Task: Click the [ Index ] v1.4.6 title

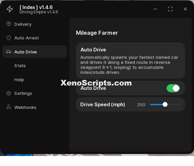Action: [x=36, y=7]
